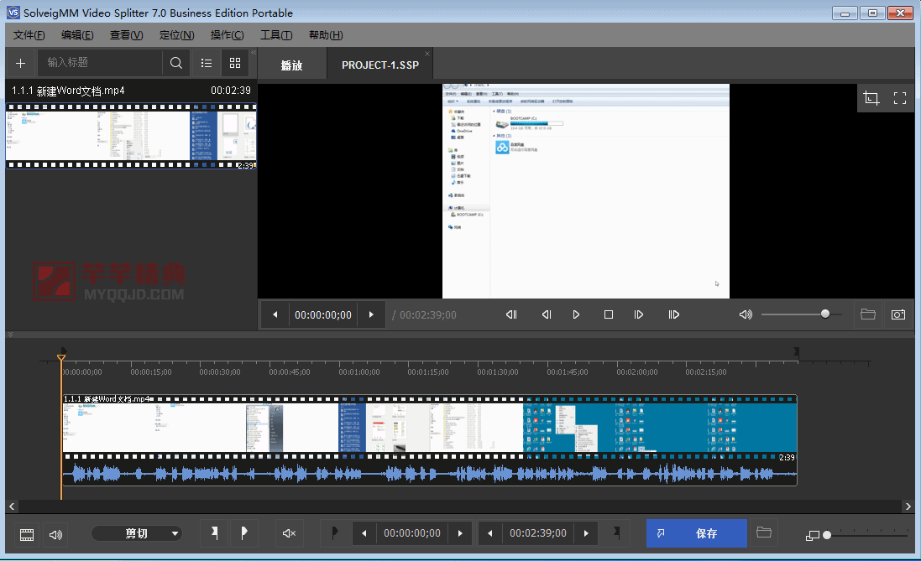
Task: Increase the start time 00:00:00;00
Action: tap(460, 533)
